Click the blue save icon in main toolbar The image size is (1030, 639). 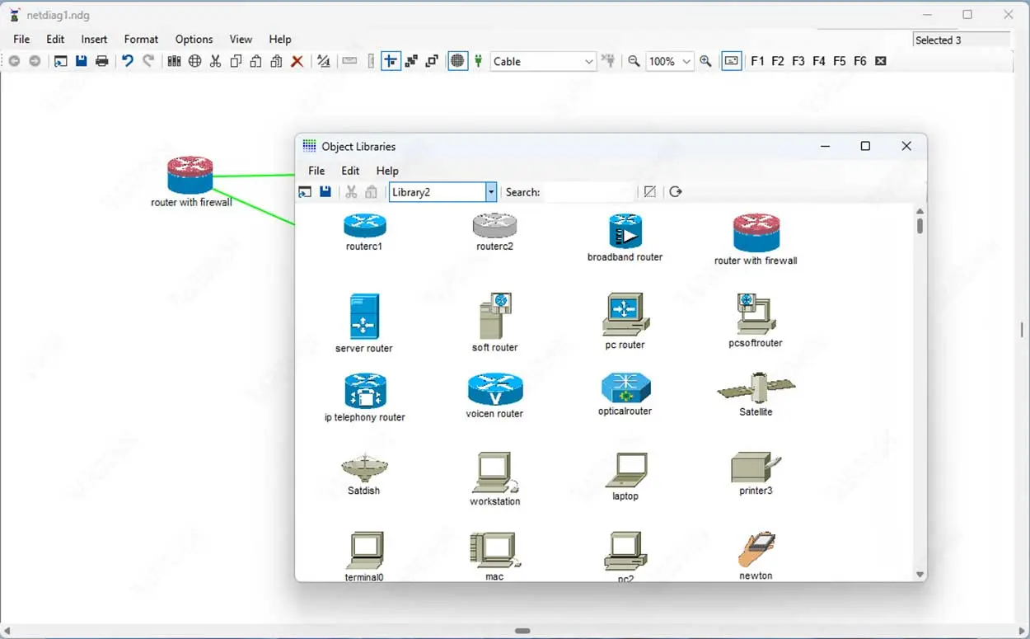click(x=81, y=61)
